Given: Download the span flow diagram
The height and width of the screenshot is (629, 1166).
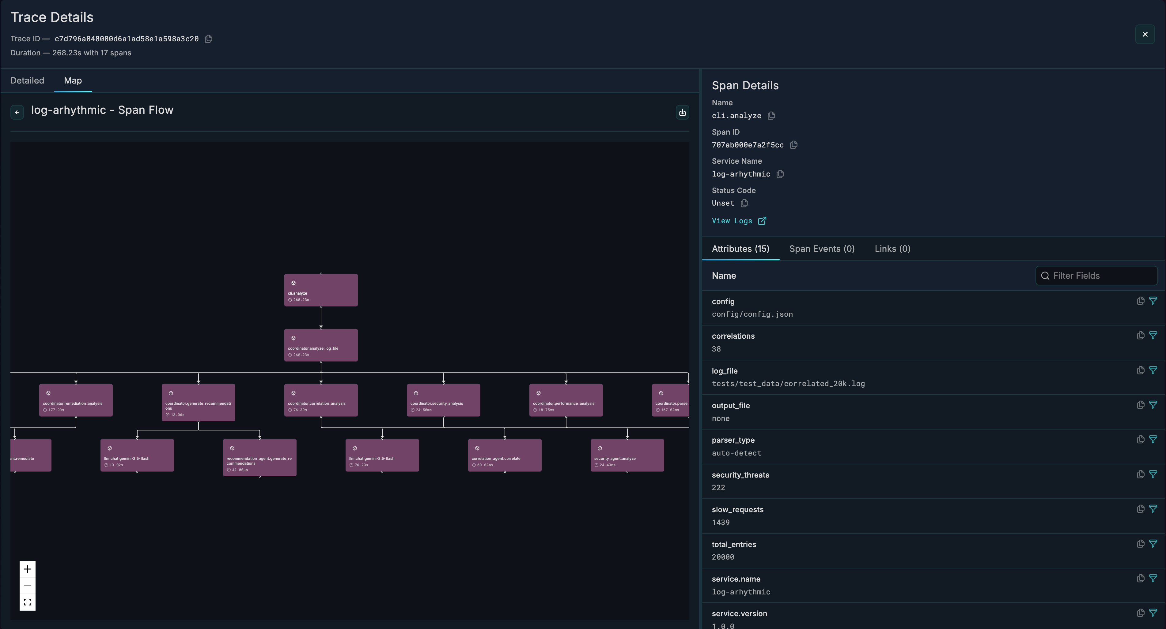Looking at the screenshot, I should [x=682, y=112].
